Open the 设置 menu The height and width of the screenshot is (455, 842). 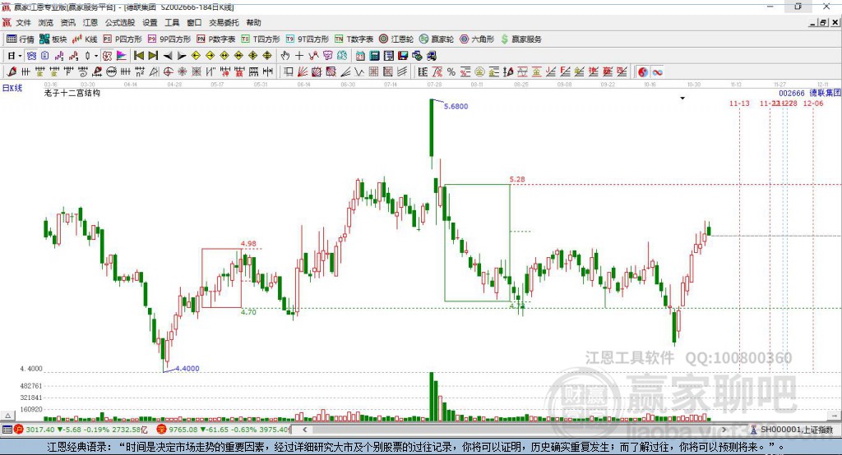point(150,22)
